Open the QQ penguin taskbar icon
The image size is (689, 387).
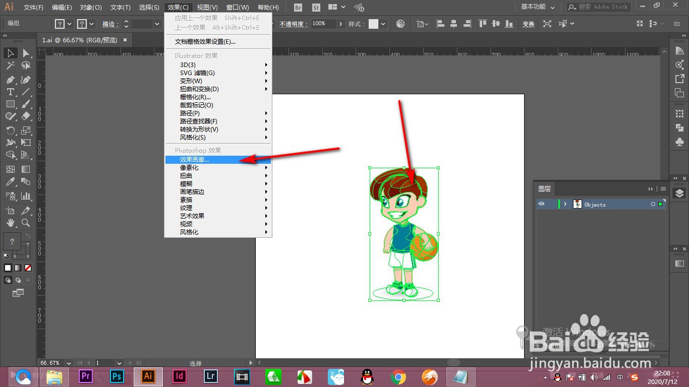pyautogui.click(x=368, y=376)
